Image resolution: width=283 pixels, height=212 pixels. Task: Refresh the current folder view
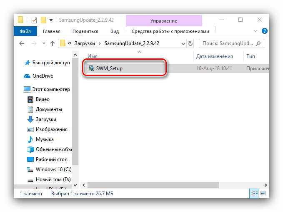click(x=190, y=43)
